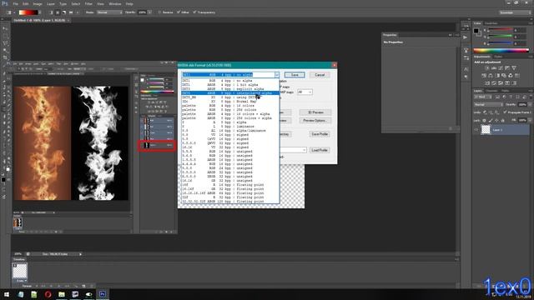Open the Filter menu
The image size is (534, 300).
88,3
